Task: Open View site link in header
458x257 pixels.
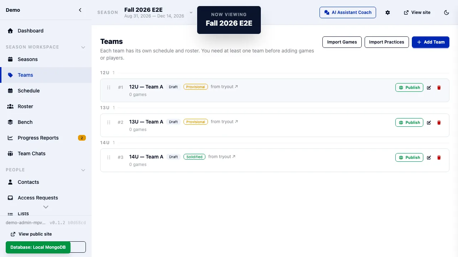Action: coord(417,12)
